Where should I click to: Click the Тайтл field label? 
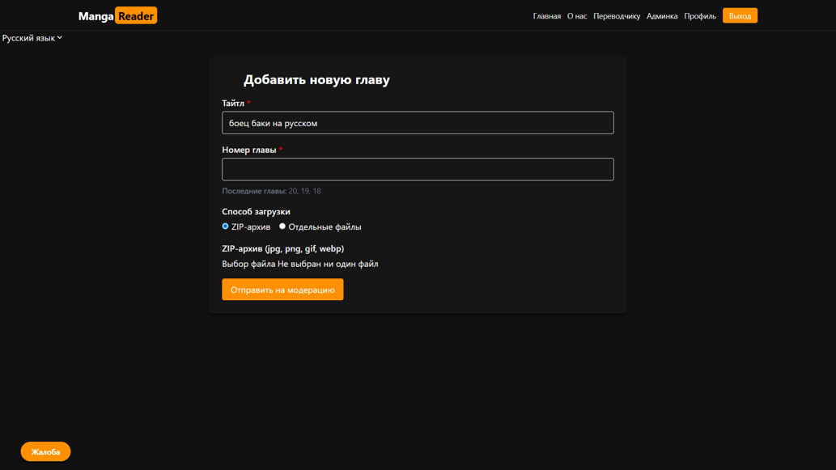click(x=233, y=104)
